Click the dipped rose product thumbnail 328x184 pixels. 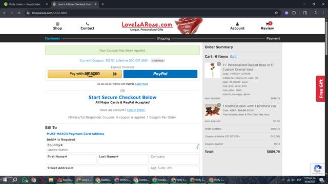[x=212, y=71]
